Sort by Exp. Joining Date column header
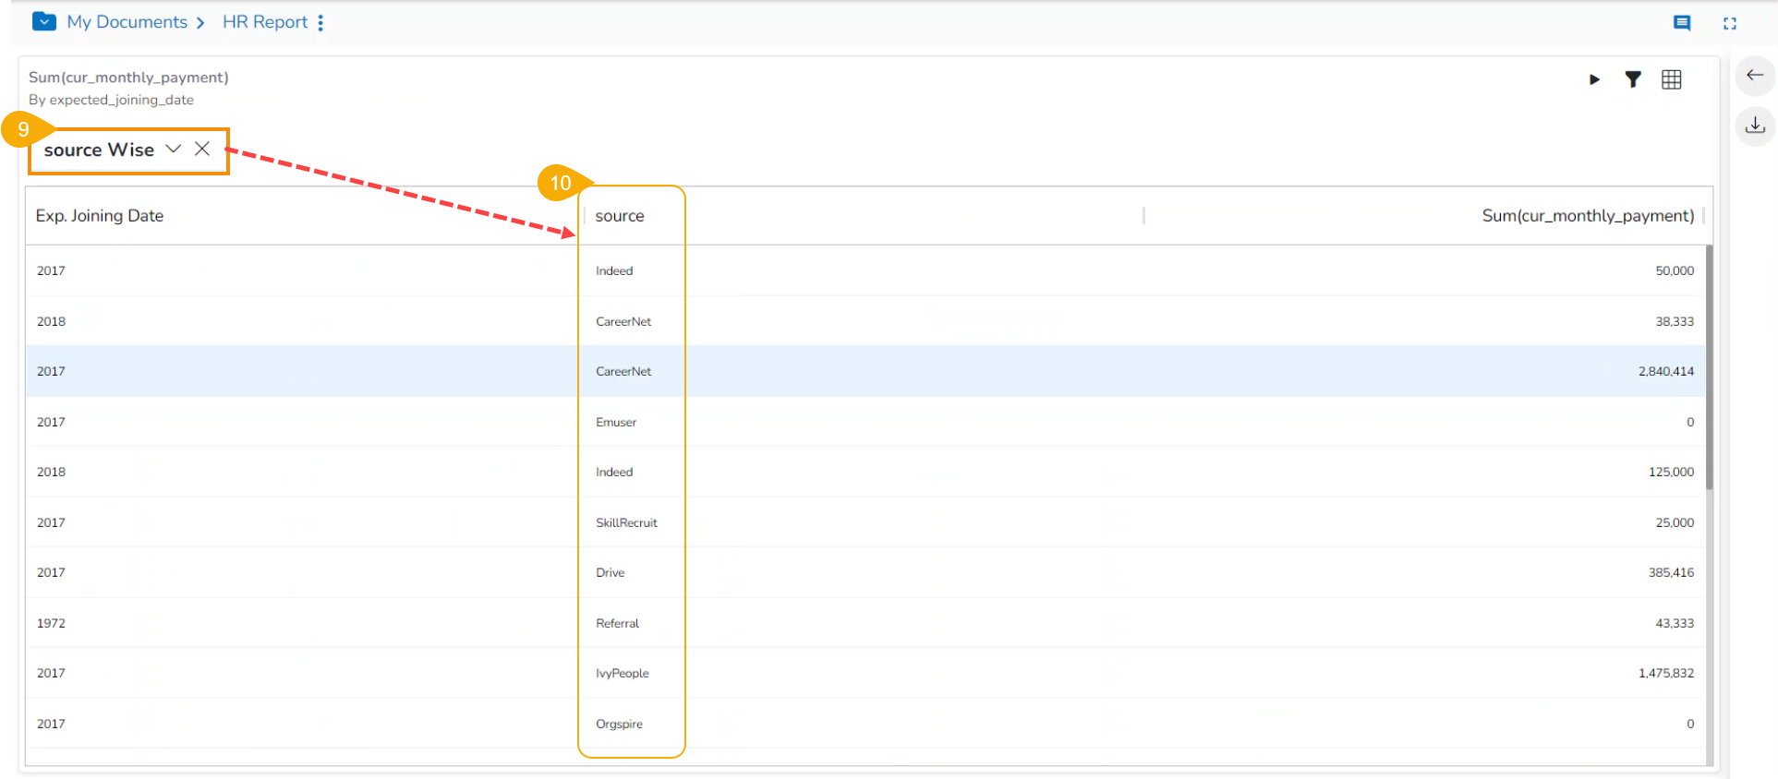 tap(100, 216)
